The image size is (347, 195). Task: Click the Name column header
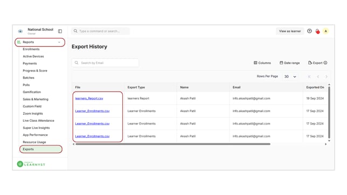(x=184, y=87)
